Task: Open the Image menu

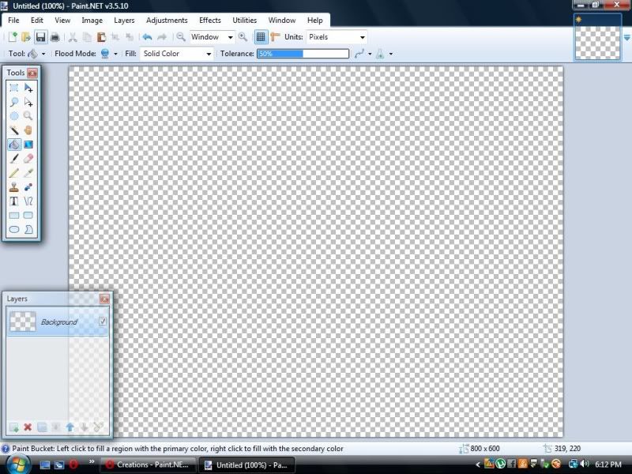Action: point(92,21)
